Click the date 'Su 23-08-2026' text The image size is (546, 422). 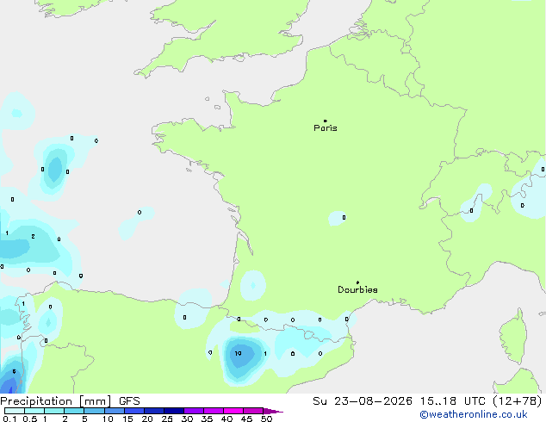[x=363, y=401]
